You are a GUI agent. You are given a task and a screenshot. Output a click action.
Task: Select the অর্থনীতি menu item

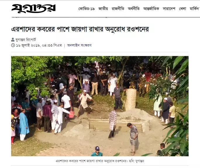[x=134, y=9]
